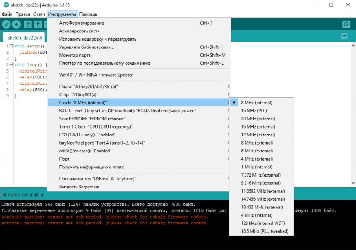Select 4 MHz (internal) clock option
The image size is (356, 250).
(262, 215)
